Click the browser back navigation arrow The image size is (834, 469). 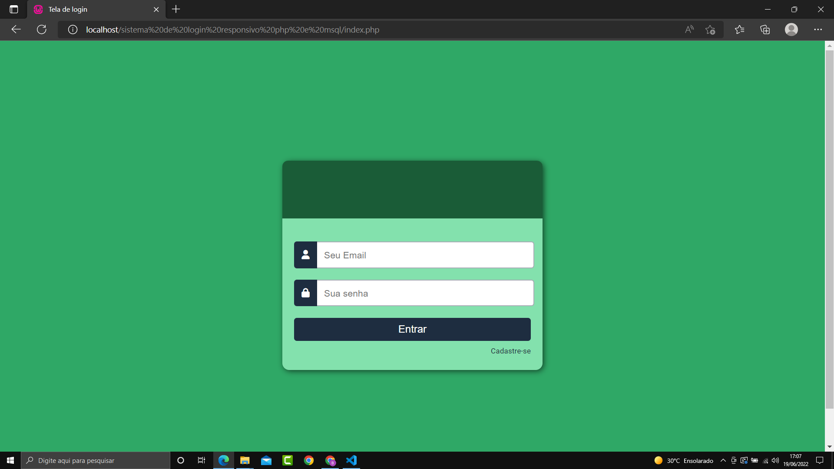pyautogui.click(x=16, y=30)
